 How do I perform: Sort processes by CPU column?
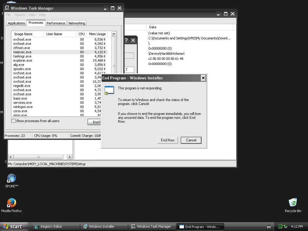[81, 34]
